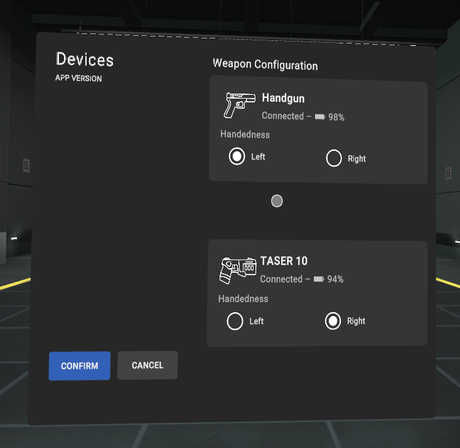Viewport: 460px width, 448px height.
Task: Click the Handgun battery icon at 98%
Action: click(320, 117)
